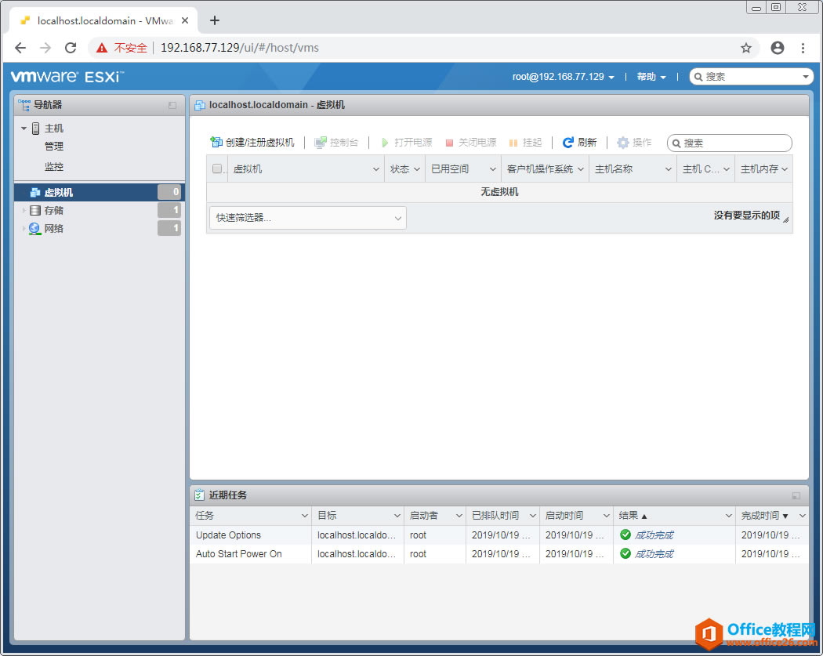Open a new browser tab with plus
The height and width of the screenshot is (656, 823).
215,20
